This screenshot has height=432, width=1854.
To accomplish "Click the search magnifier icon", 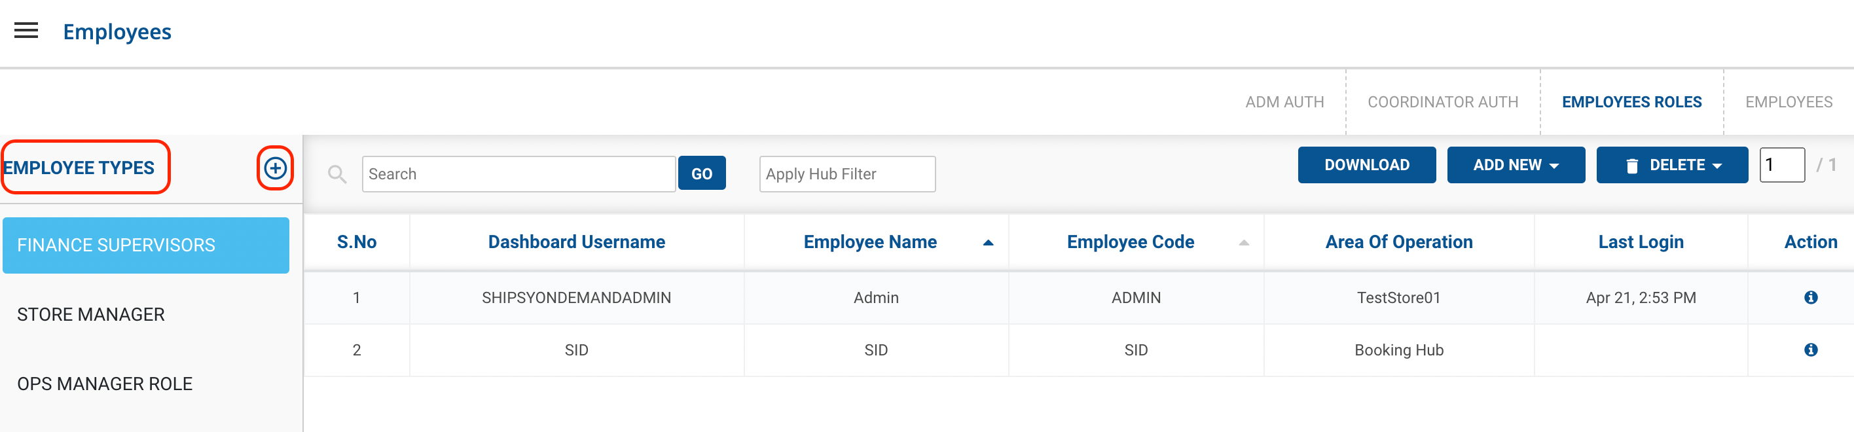I will [x=337, y=174].
